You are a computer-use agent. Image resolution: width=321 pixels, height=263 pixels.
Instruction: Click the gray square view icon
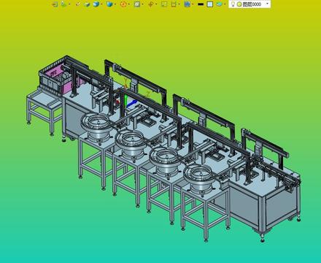137,4
